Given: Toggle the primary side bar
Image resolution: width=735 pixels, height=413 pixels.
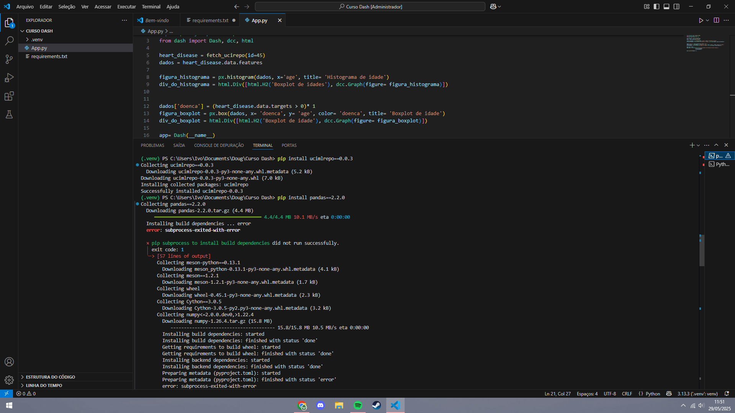Looking at the screenshot, I should (x=657, y=7).
